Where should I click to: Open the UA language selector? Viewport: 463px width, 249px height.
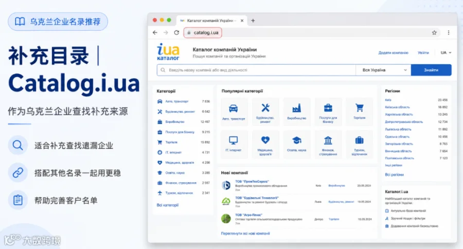click(446, 53)
